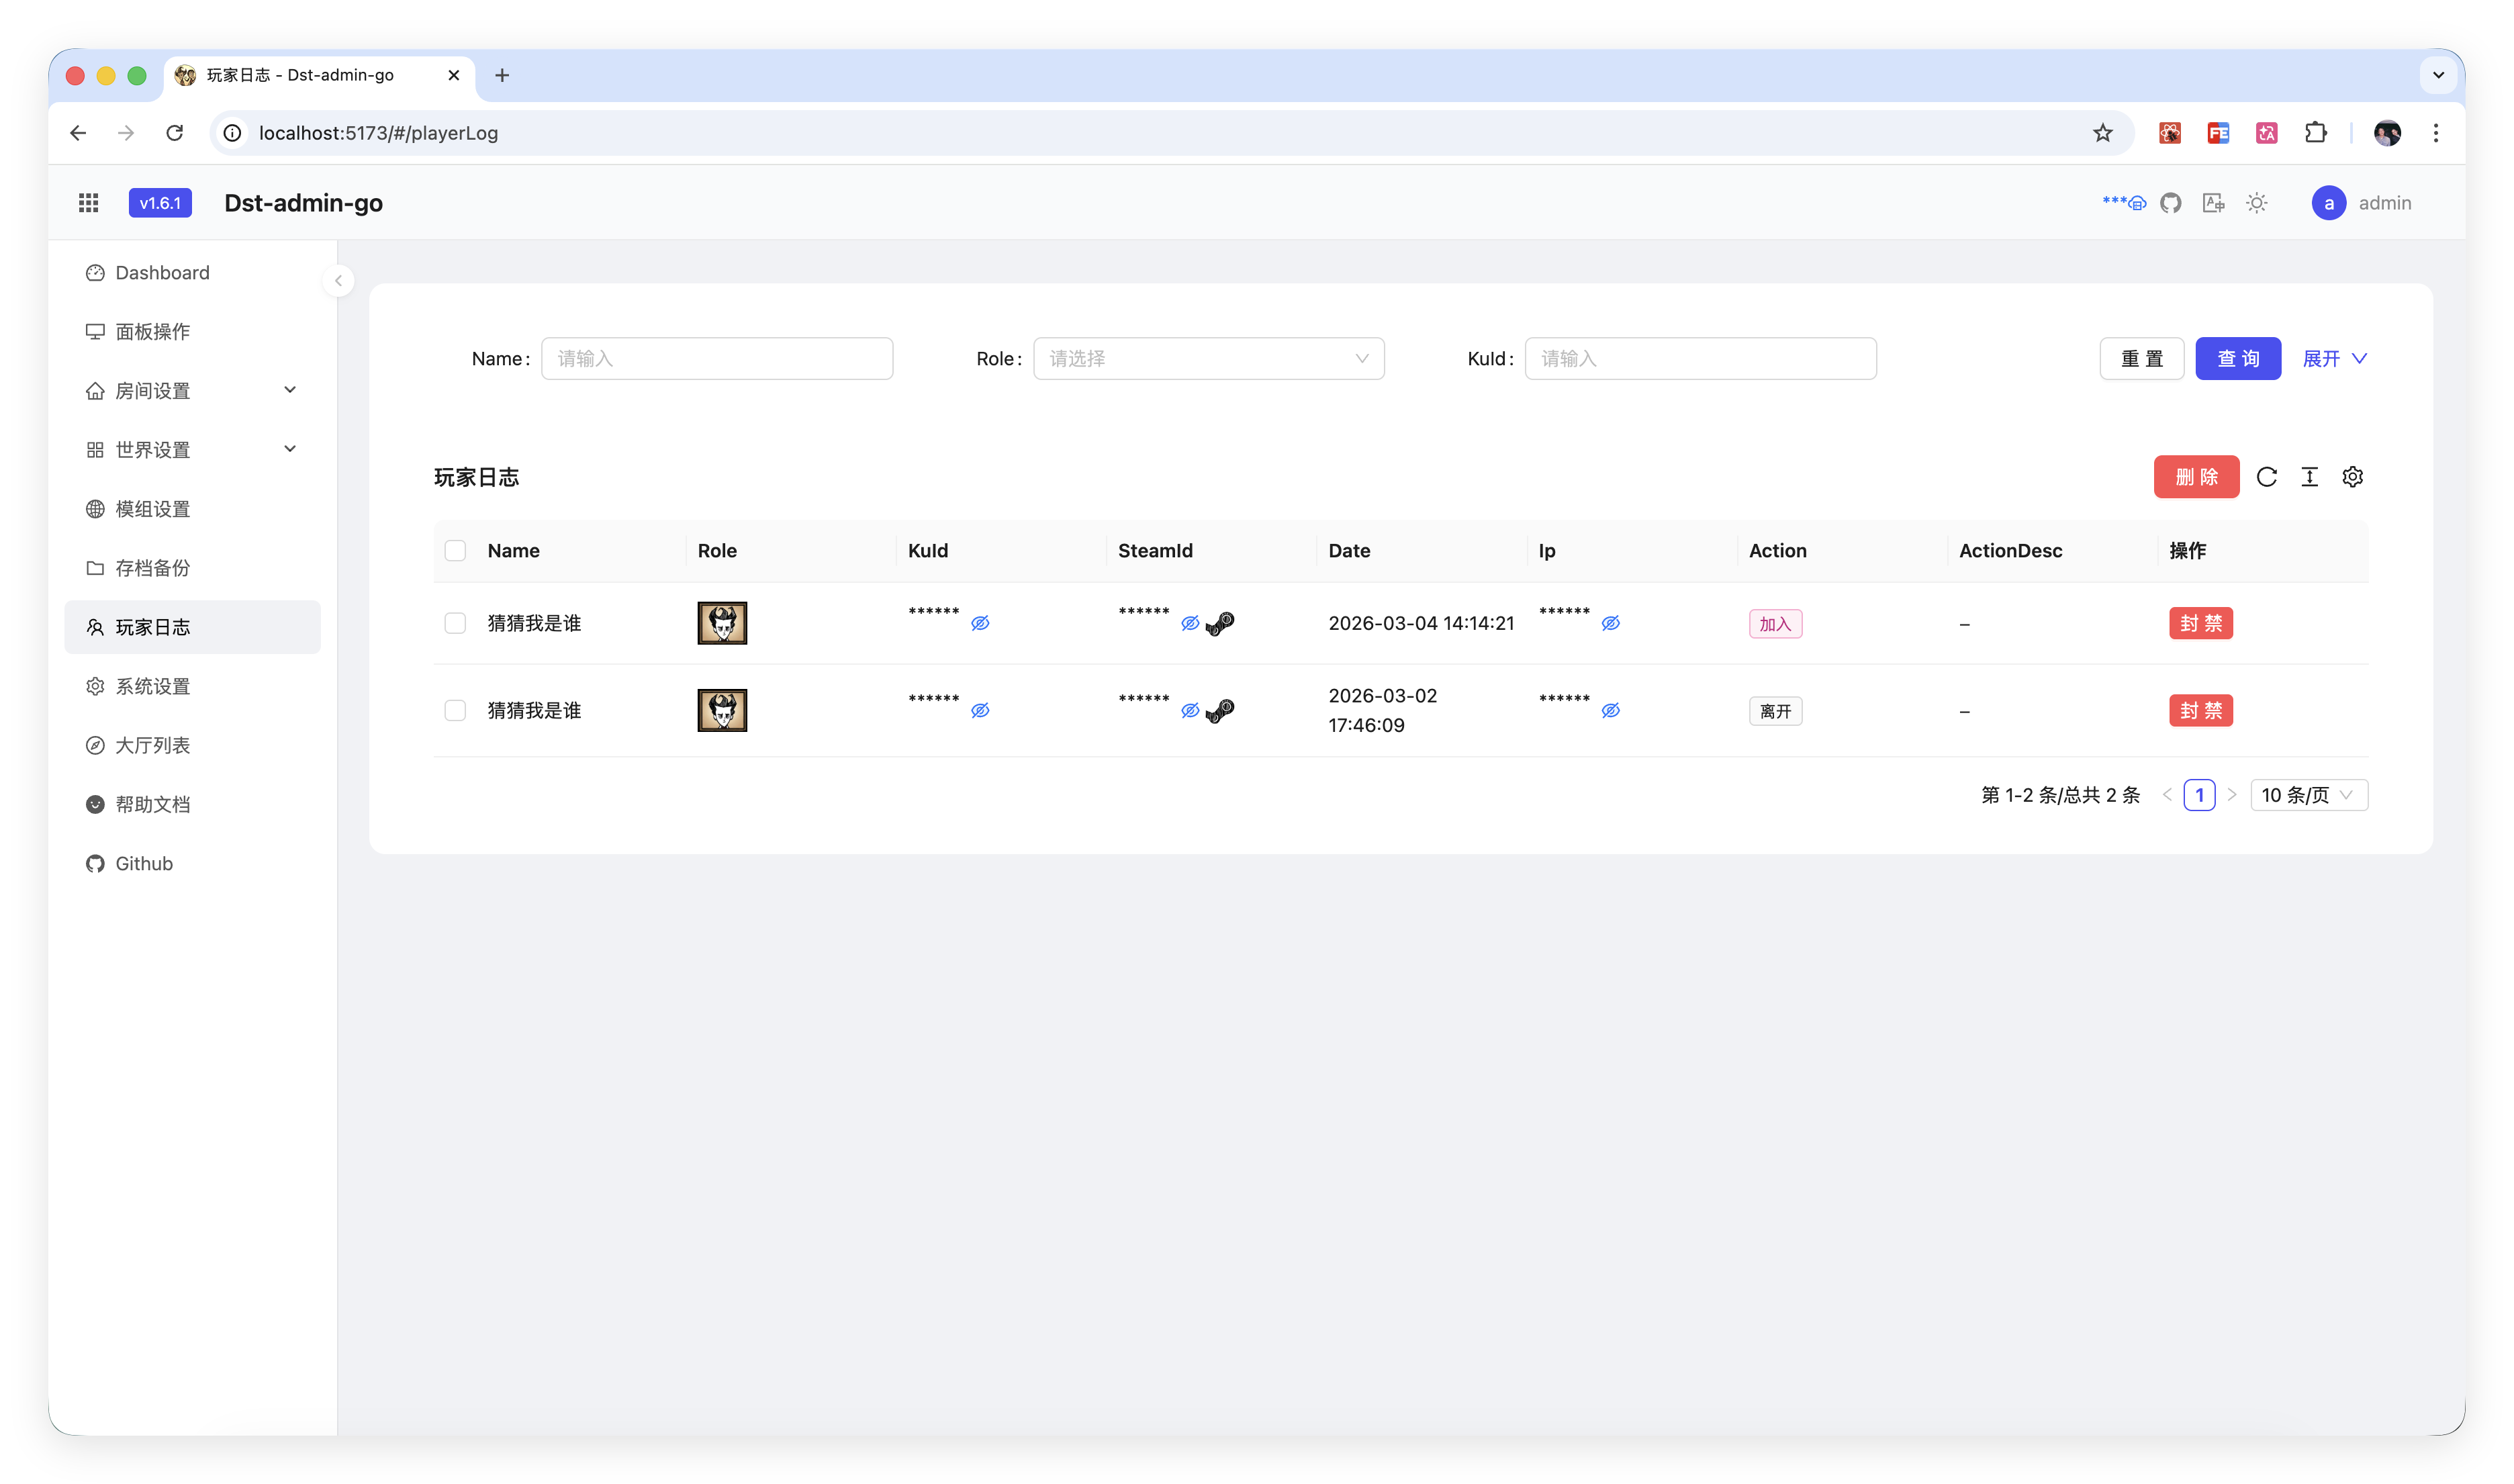Screen dimensions: 2514x1484
Task: Focus the Name search input
Action: [716, 359]
